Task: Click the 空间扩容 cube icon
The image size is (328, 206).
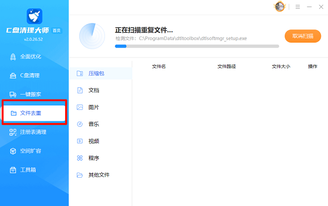Action: coord(13,151)
